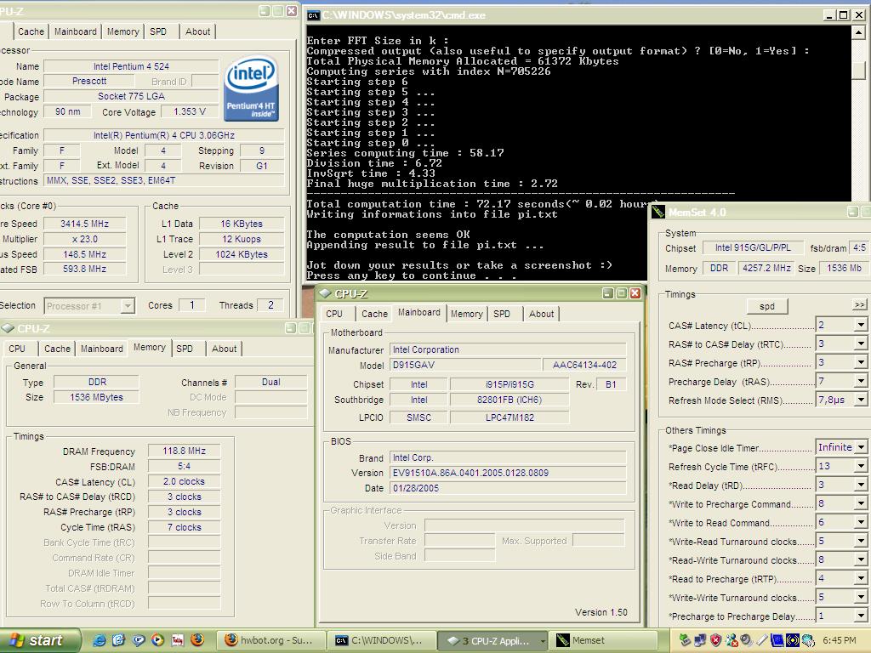Open the Precharge Delay (tRAS) dropdown
The height and width of the screenshot is (653, 871).
coord(861,381)
